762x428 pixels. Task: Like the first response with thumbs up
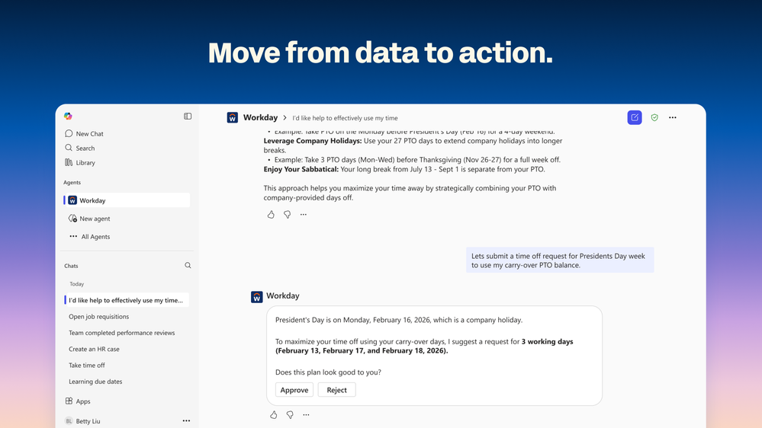tap(271, 214)
